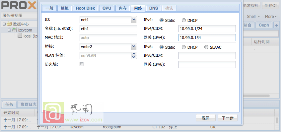Focus the IPv4/CIDR field 10.99.0.1/24
The image size is (281, 132).
(x=207, y=29)
